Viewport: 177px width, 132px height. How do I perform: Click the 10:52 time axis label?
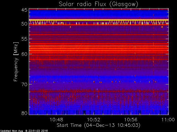[x=93, y=120]
